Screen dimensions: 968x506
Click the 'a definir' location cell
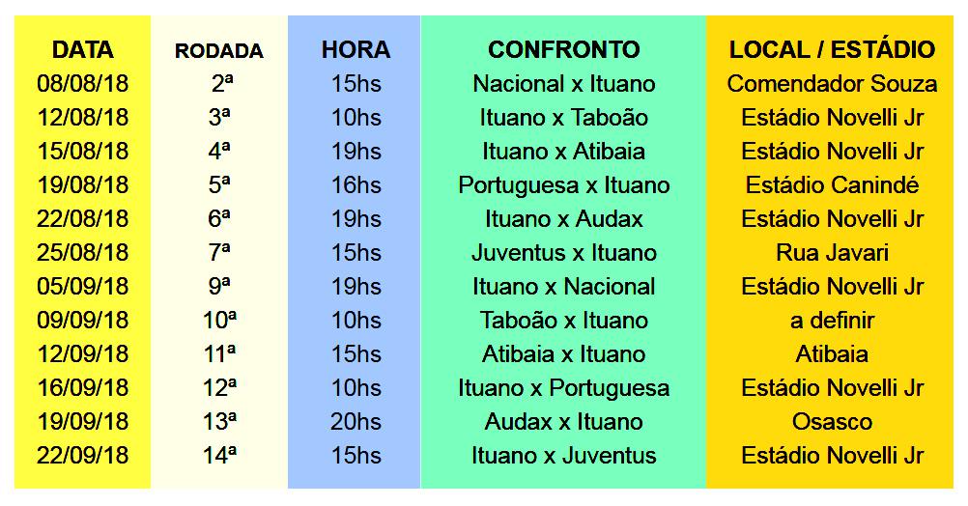click(832, 320)
